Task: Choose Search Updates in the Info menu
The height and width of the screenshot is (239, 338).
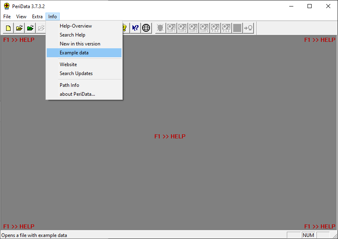Action: [84, 73]
